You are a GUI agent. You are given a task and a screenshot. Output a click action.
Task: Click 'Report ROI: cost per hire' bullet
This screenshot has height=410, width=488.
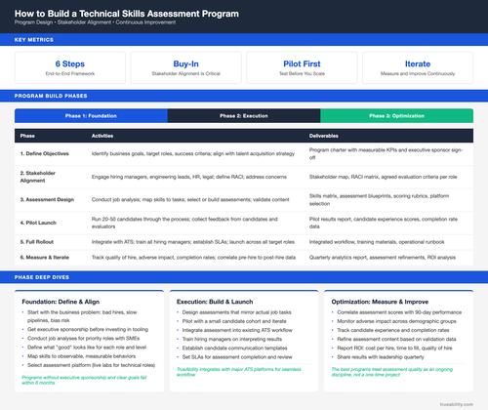click(394, 348)
